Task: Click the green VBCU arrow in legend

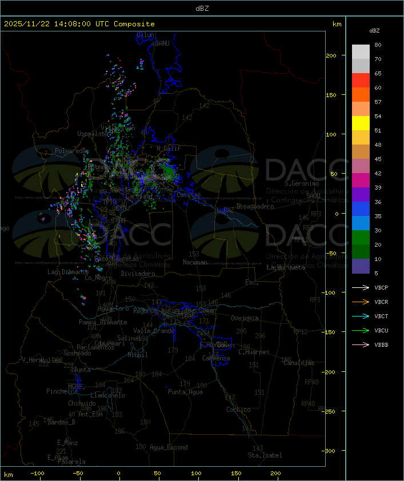Action: (361, 330)
